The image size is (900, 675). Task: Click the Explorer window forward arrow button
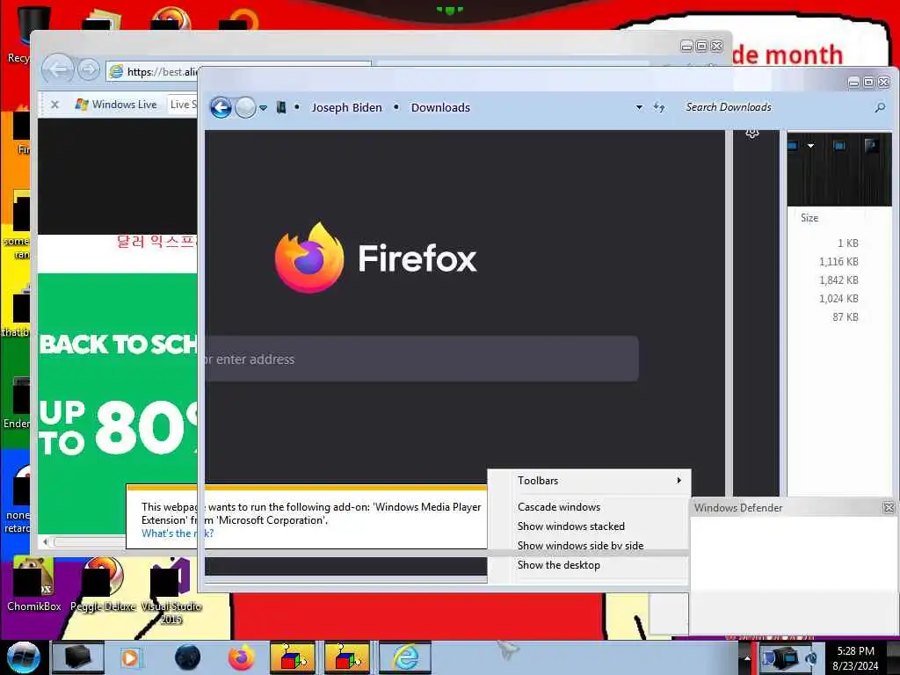click(246, 107)
